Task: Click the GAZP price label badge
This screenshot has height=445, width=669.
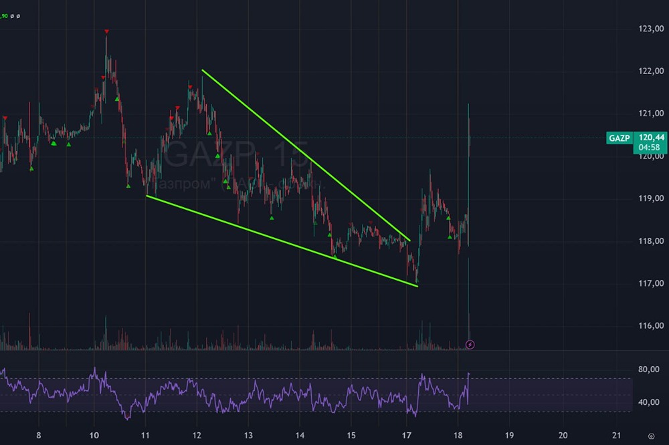Action: (x=619, y=138)
